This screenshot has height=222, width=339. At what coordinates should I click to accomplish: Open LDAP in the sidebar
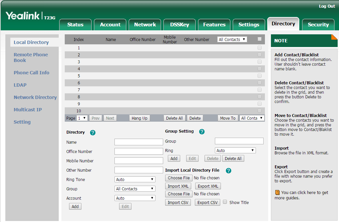20,85
